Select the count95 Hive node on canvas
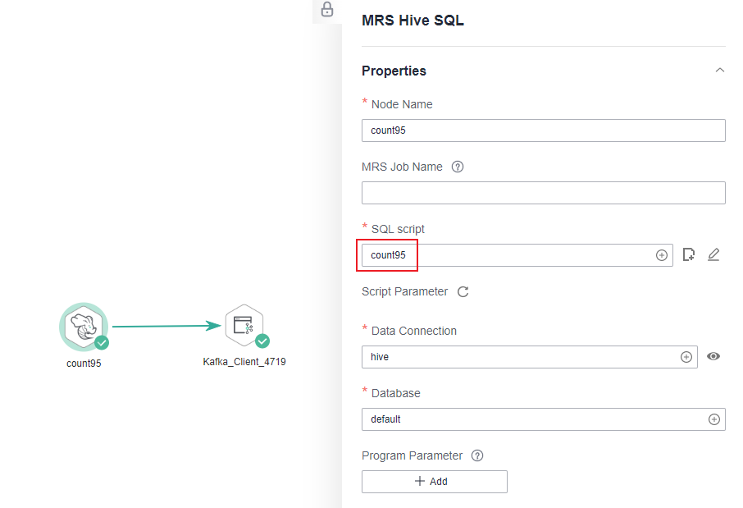The width and height of the screenshot is (743, 508). pos(84,327)
